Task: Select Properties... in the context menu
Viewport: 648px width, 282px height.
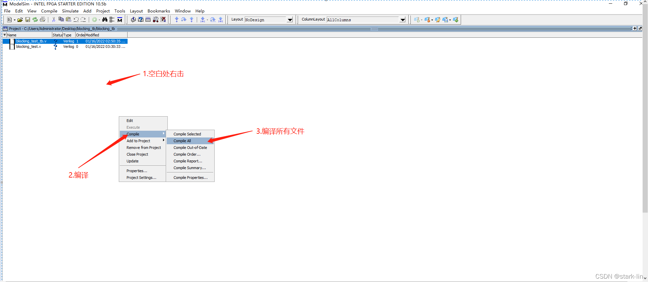Action: [x=143, y=171]
